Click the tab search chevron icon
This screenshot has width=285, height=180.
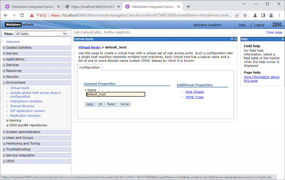[x=244, y=4]
